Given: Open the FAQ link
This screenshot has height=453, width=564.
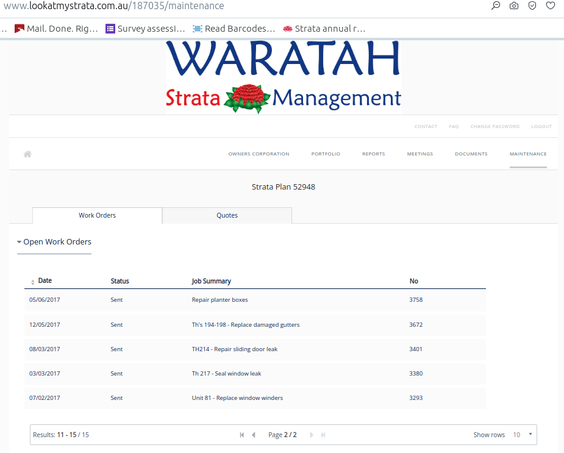Looking at the screenshot, I should pyautogui.click(x=454, y=127).
